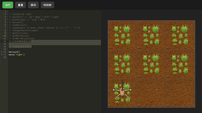Click the comment line starting '// plant(type)'
Screen dimensions: 202x113
[x=27, y=19]
